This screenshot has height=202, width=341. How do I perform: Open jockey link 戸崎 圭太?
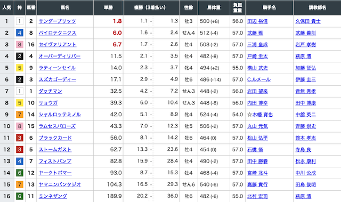257,56
